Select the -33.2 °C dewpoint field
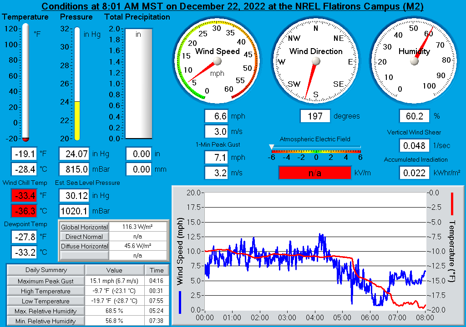The height and width of the screenshot is (327, 466). (x=24, y=252)
